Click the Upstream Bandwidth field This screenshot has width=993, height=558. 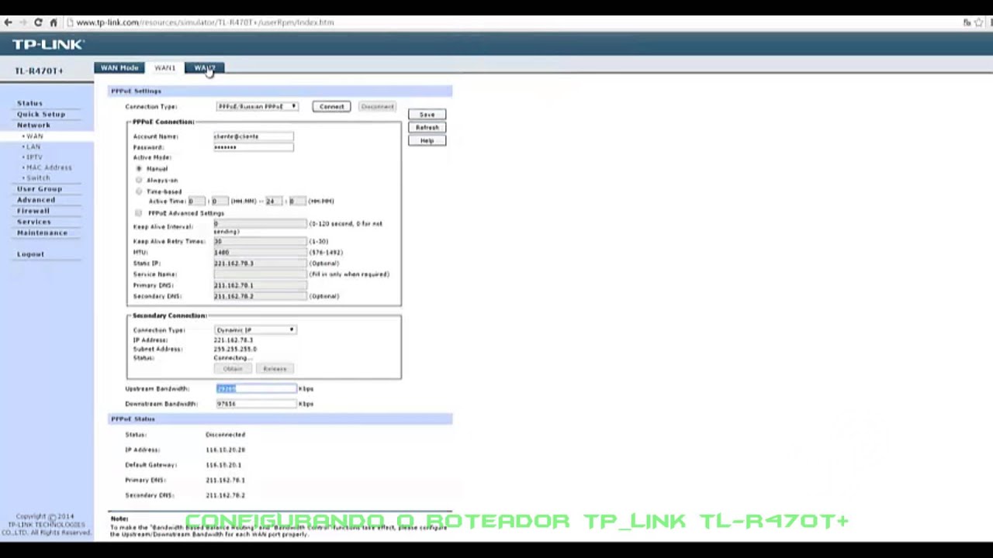coord(257,389)
